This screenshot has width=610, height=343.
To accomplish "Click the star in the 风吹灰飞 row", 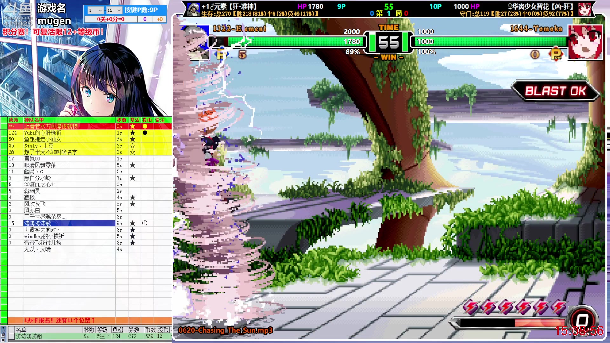I will point(132,204).
